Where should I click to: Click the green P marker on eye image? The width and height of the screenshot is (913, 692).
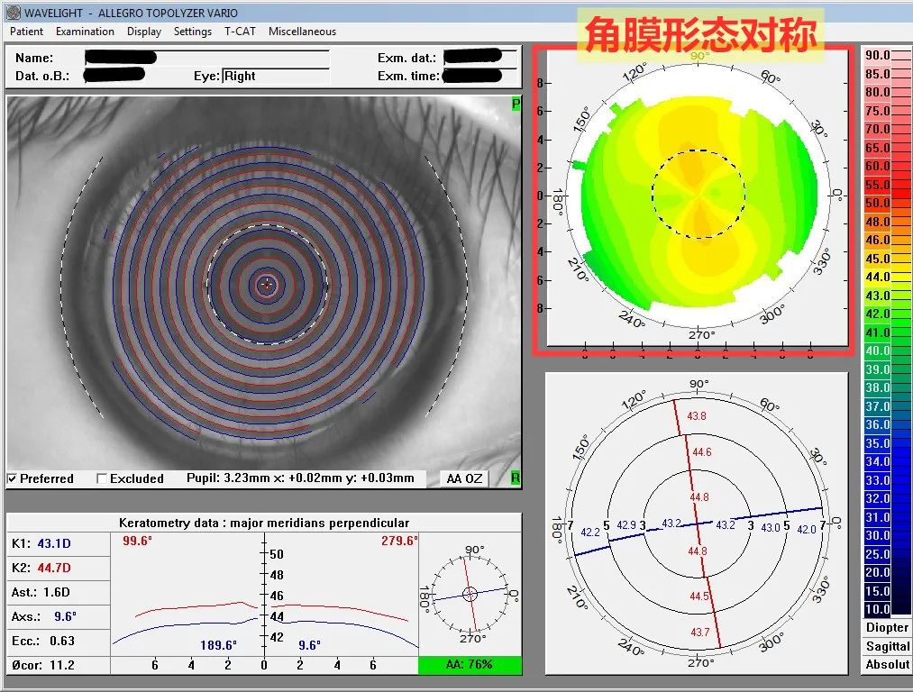[516, 104]
